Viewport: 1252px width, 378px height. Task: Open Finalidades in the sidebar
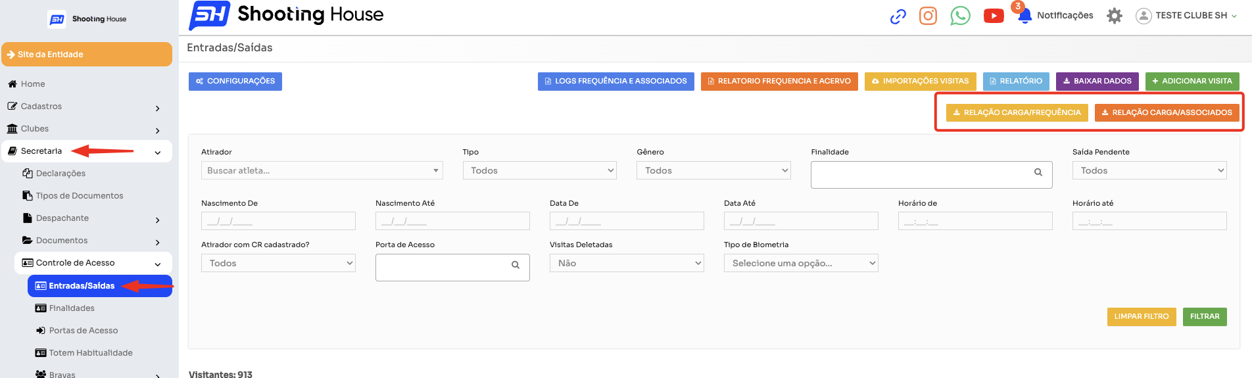click(72, 308)
